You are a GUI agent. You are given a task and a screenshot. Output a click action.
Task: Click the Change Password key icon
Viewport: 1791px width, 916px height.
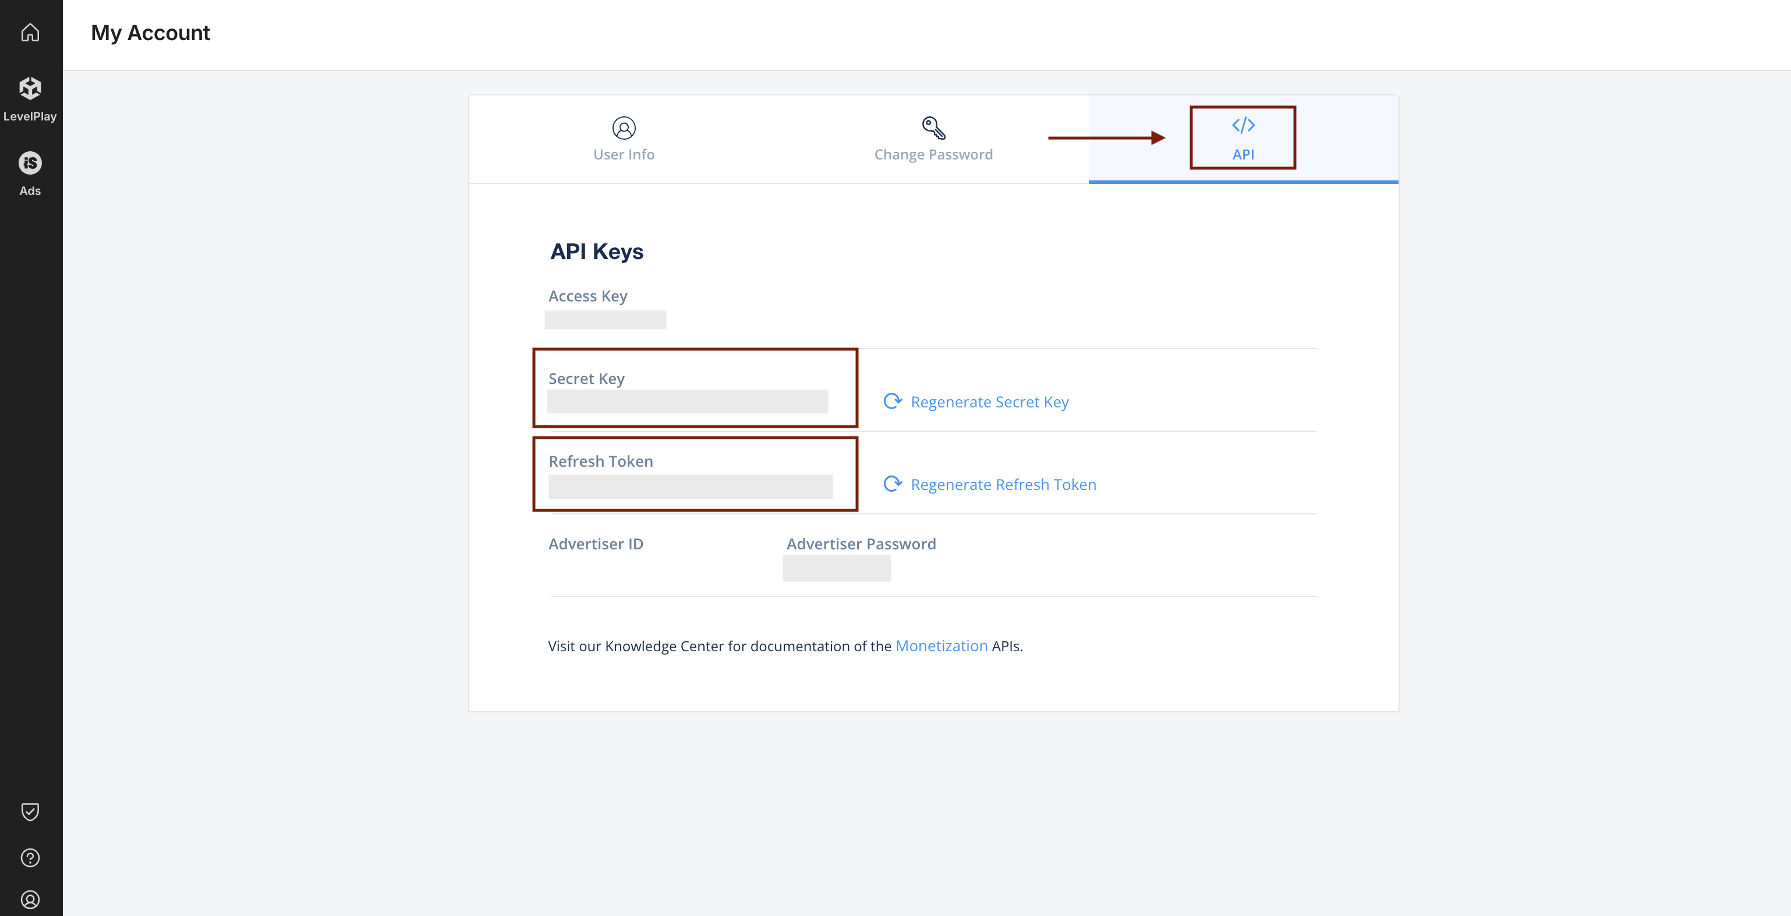click(x=933, y=128)
